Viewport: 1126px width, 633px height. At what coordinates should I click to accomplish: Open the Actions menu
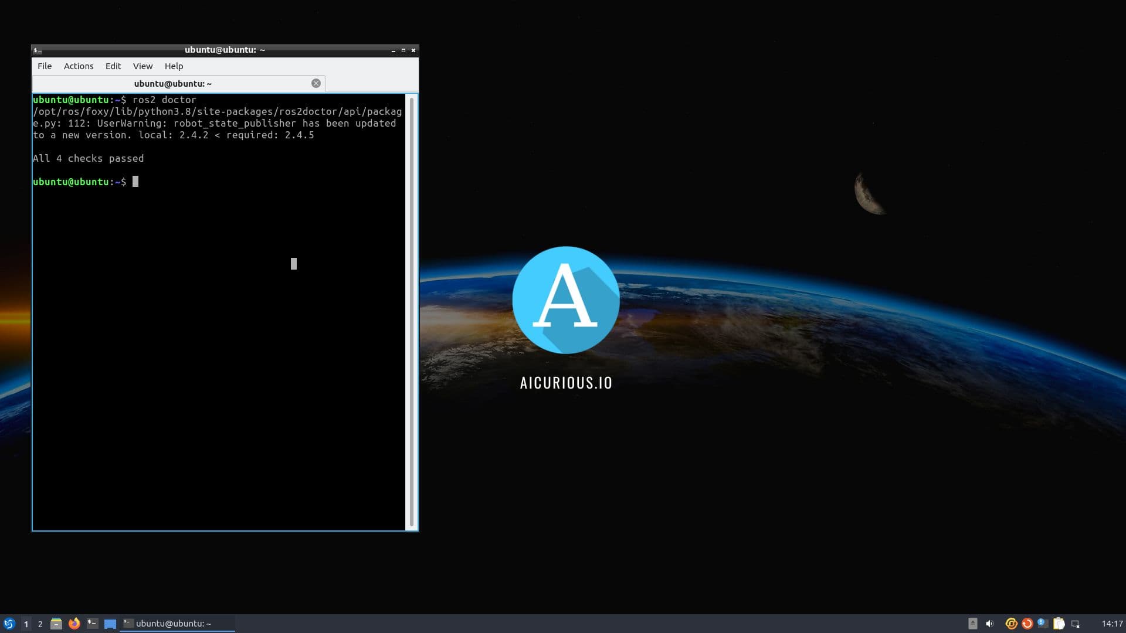79,66
